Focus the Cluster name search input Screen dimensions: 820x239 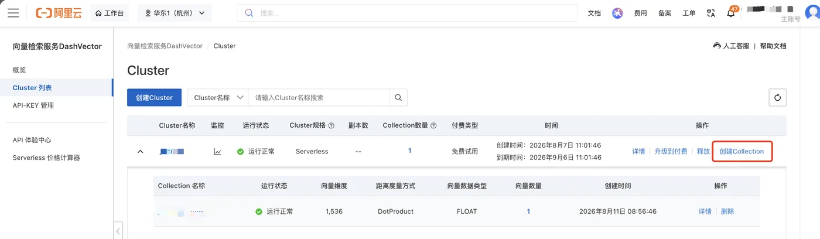tap(319, 98)
